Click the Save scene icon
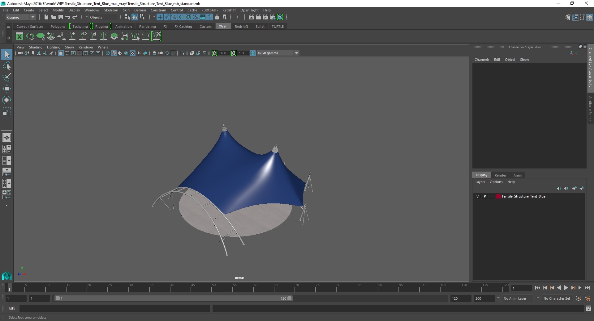Image resolution: width=594 pixels, height=321 pixels. 61,17
